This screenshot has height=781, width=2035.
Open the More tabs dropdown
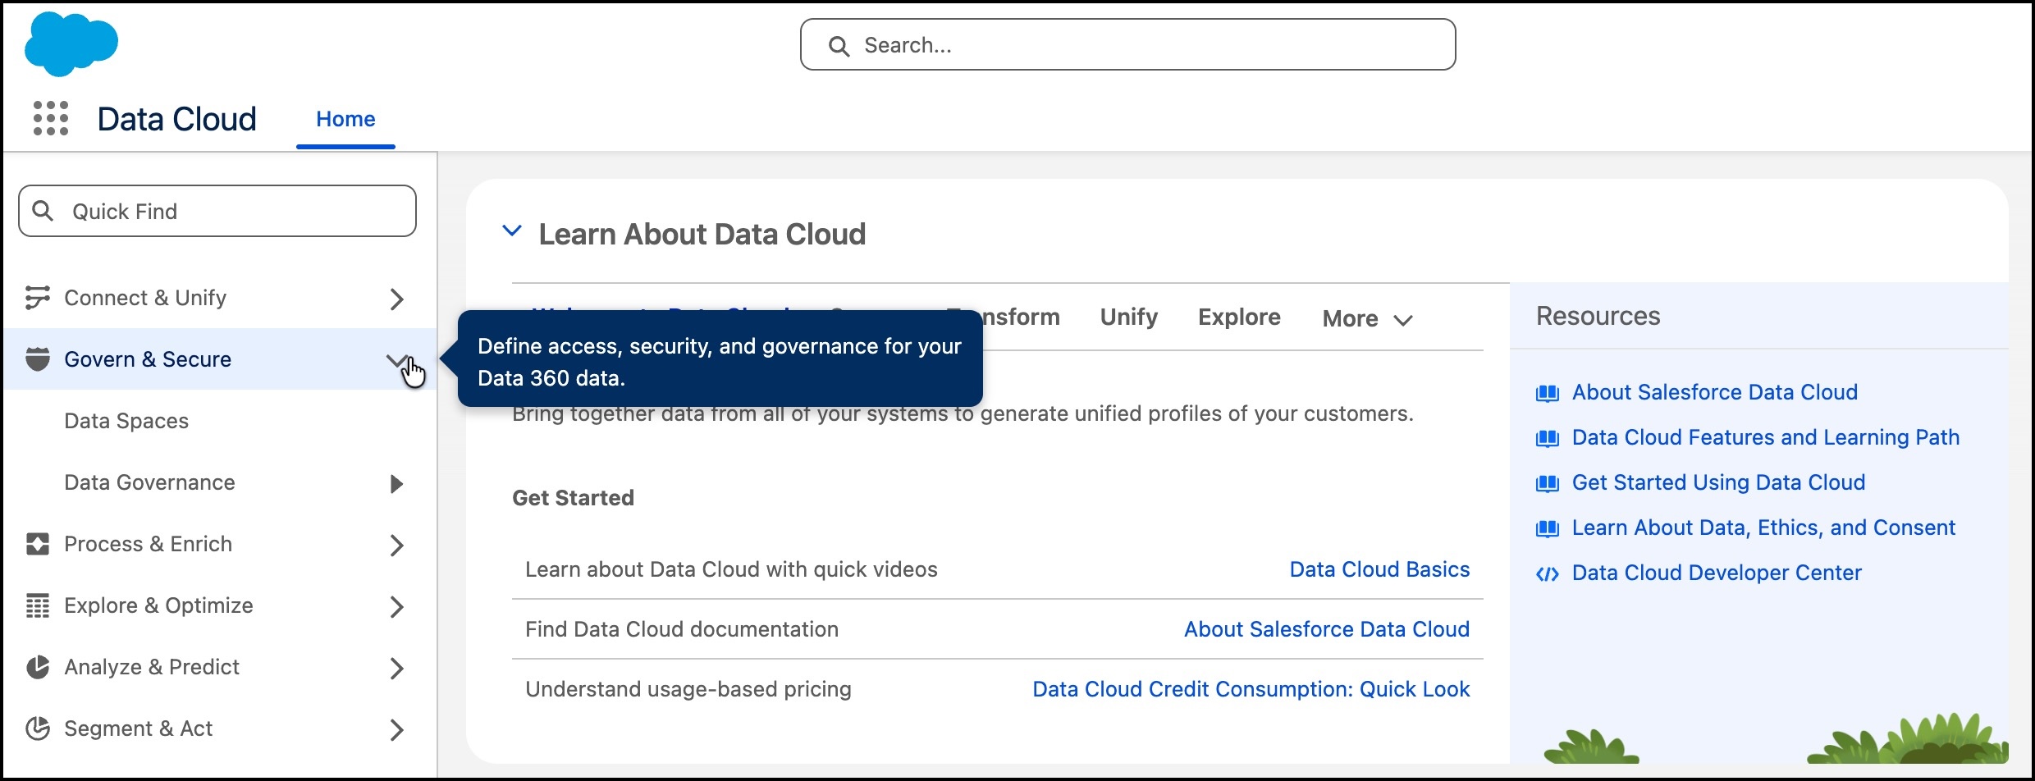[x=1367, y=318]
